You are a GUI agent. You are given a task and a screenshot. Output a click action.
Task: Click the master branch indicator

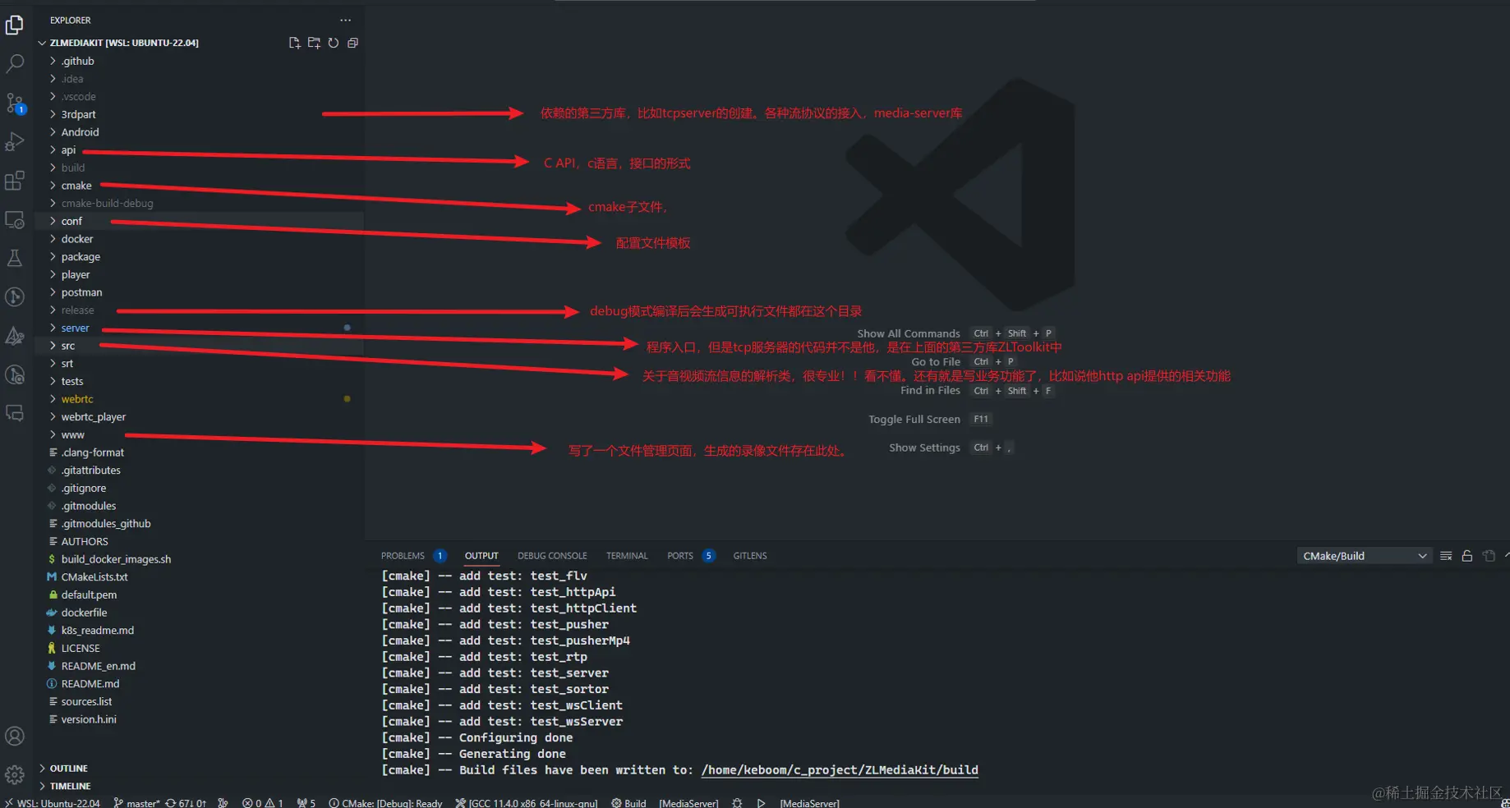pos(136,803)
